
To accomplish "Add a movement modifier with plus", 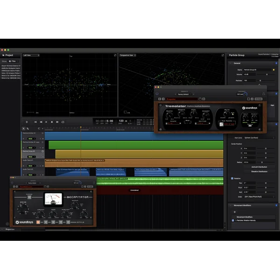I will pyautogui.click(x=235, y=212).
